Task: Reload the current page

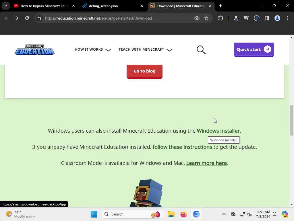Action: click(27, 18)
